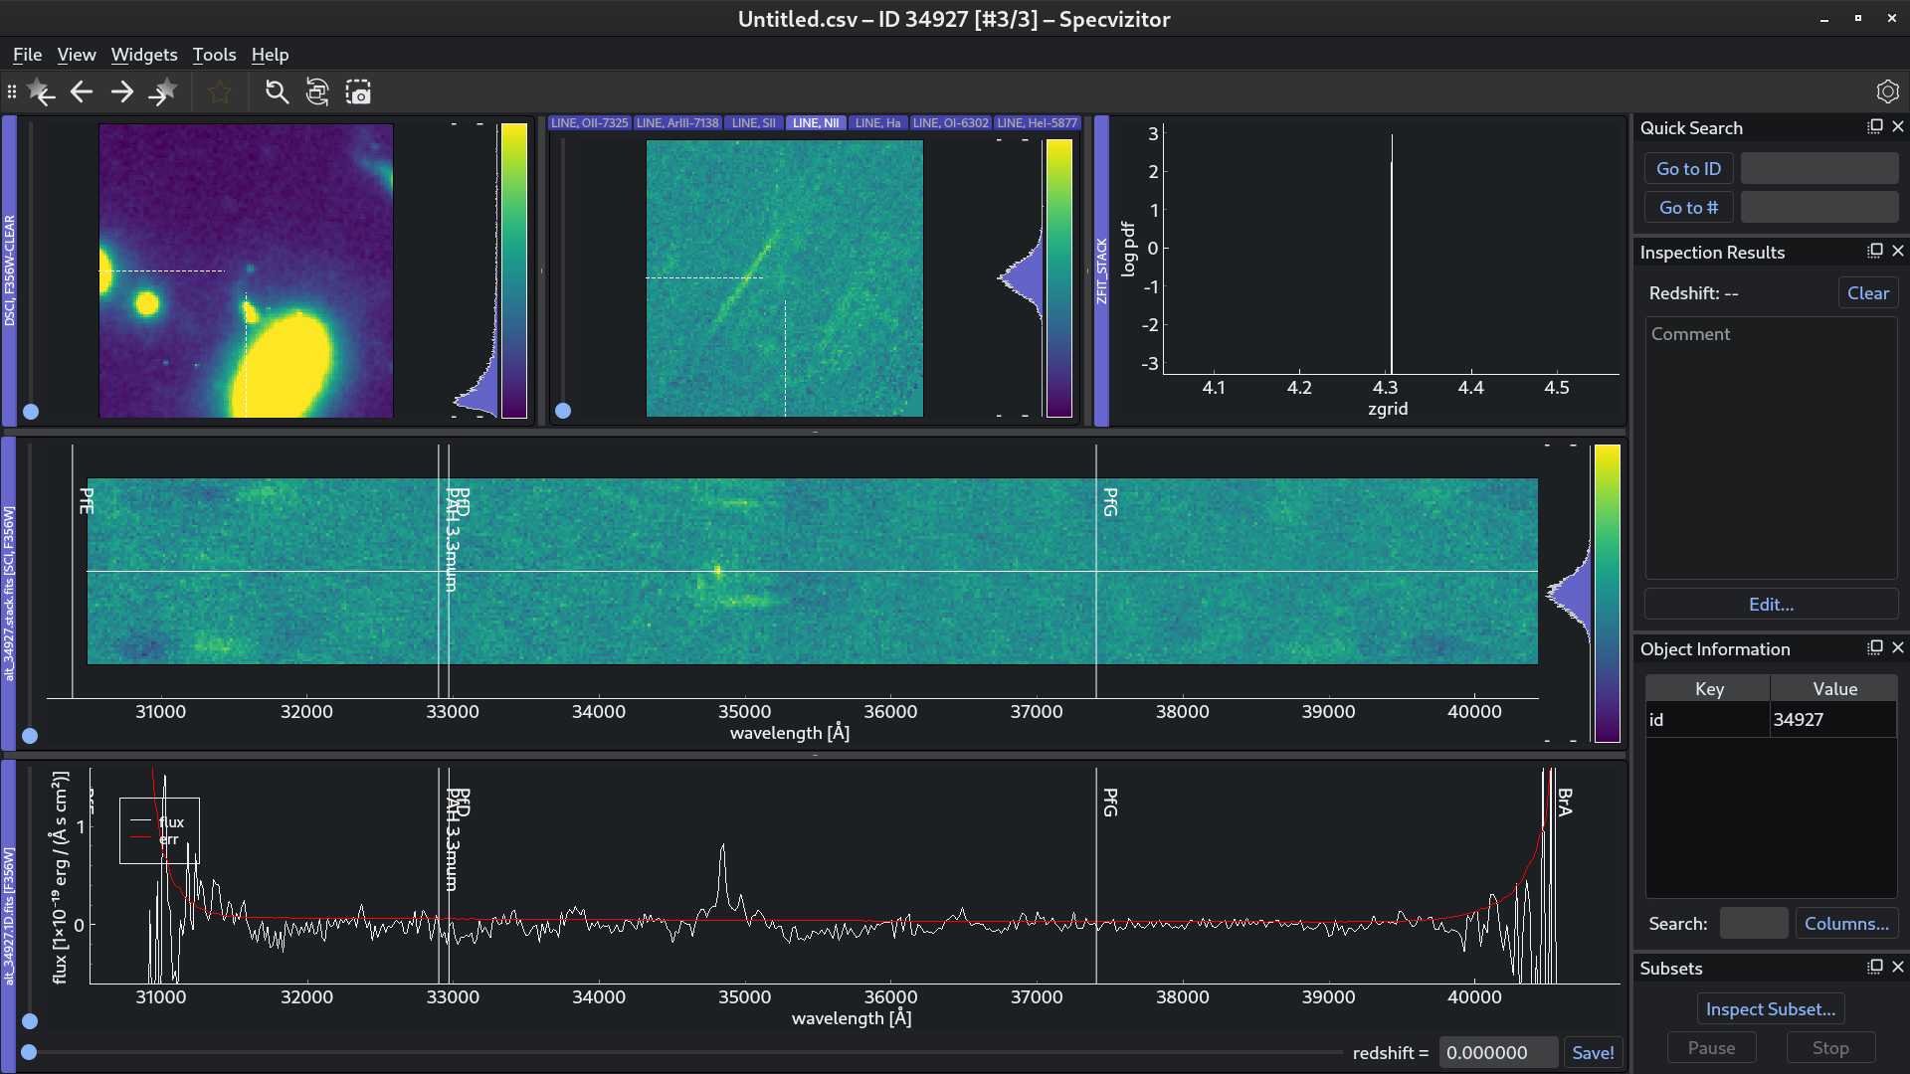
Task: Click the 2D spectrum smoothing slider handle
Action: tap(30, 736)
